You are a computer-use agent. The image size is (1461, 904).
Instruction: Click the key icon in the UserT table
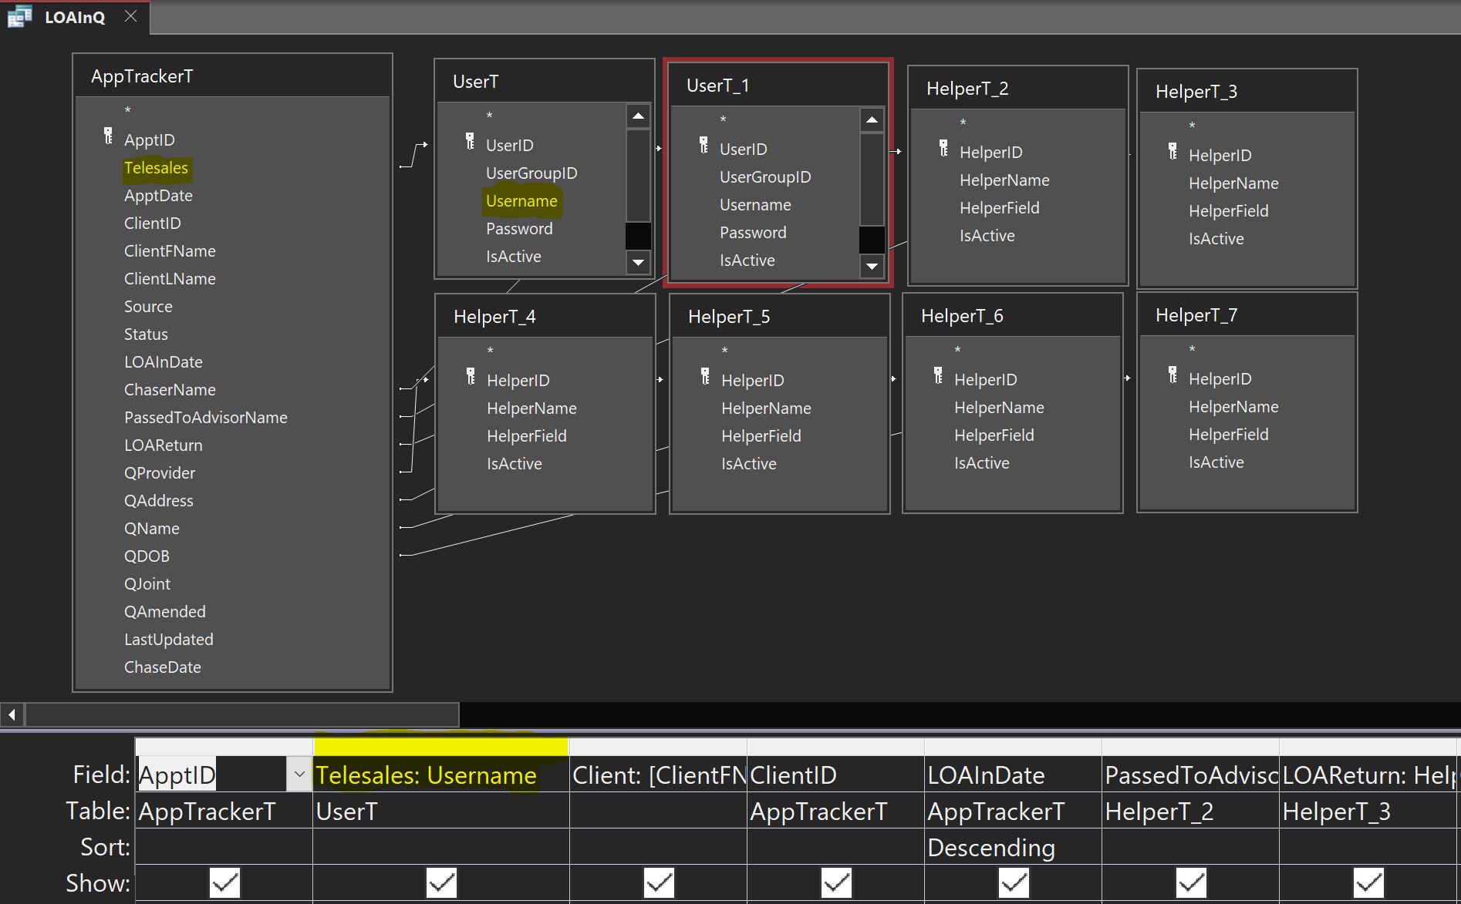(470, 141)
